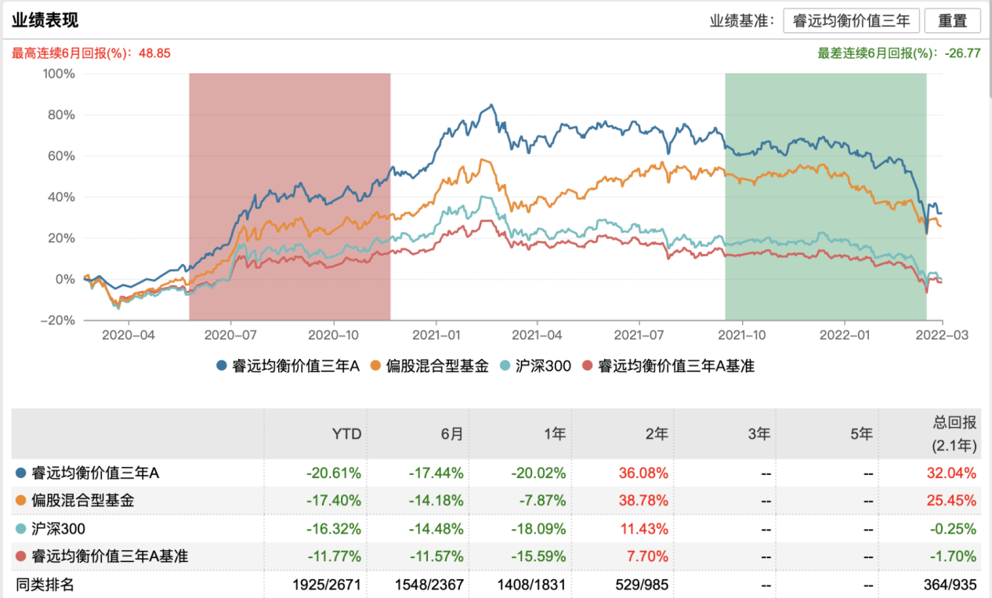This screenshot has height=598, width=992.
Task: Click the green shaded worst 6-month region
Action: 825,196
